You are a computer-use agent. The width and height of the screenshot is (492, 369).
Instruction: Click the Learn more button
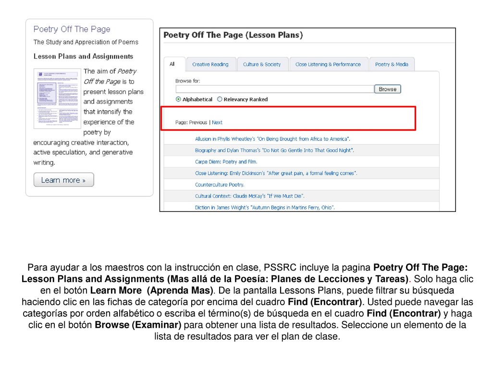[x=64, y=180]
